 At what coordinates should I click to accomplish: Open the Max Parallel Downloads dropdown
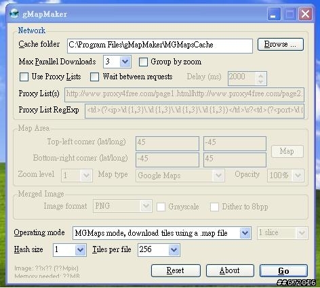125,62
